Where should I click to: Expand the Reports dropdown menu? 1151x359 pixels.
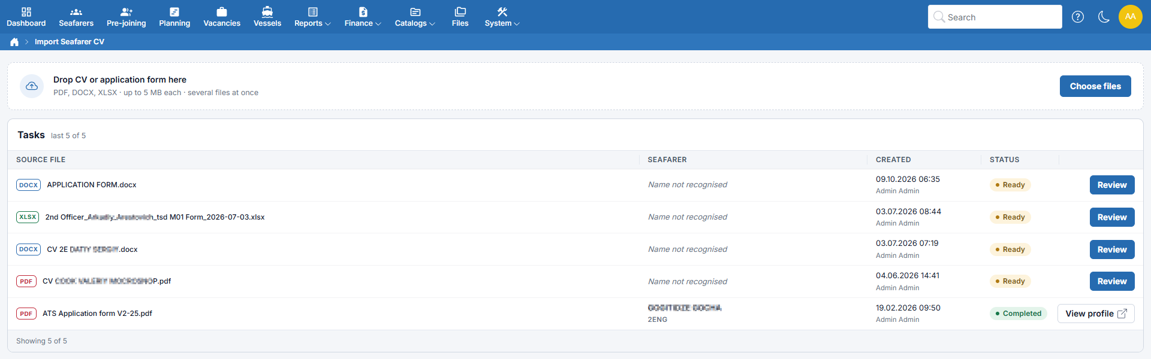click(x=312, y=17)
